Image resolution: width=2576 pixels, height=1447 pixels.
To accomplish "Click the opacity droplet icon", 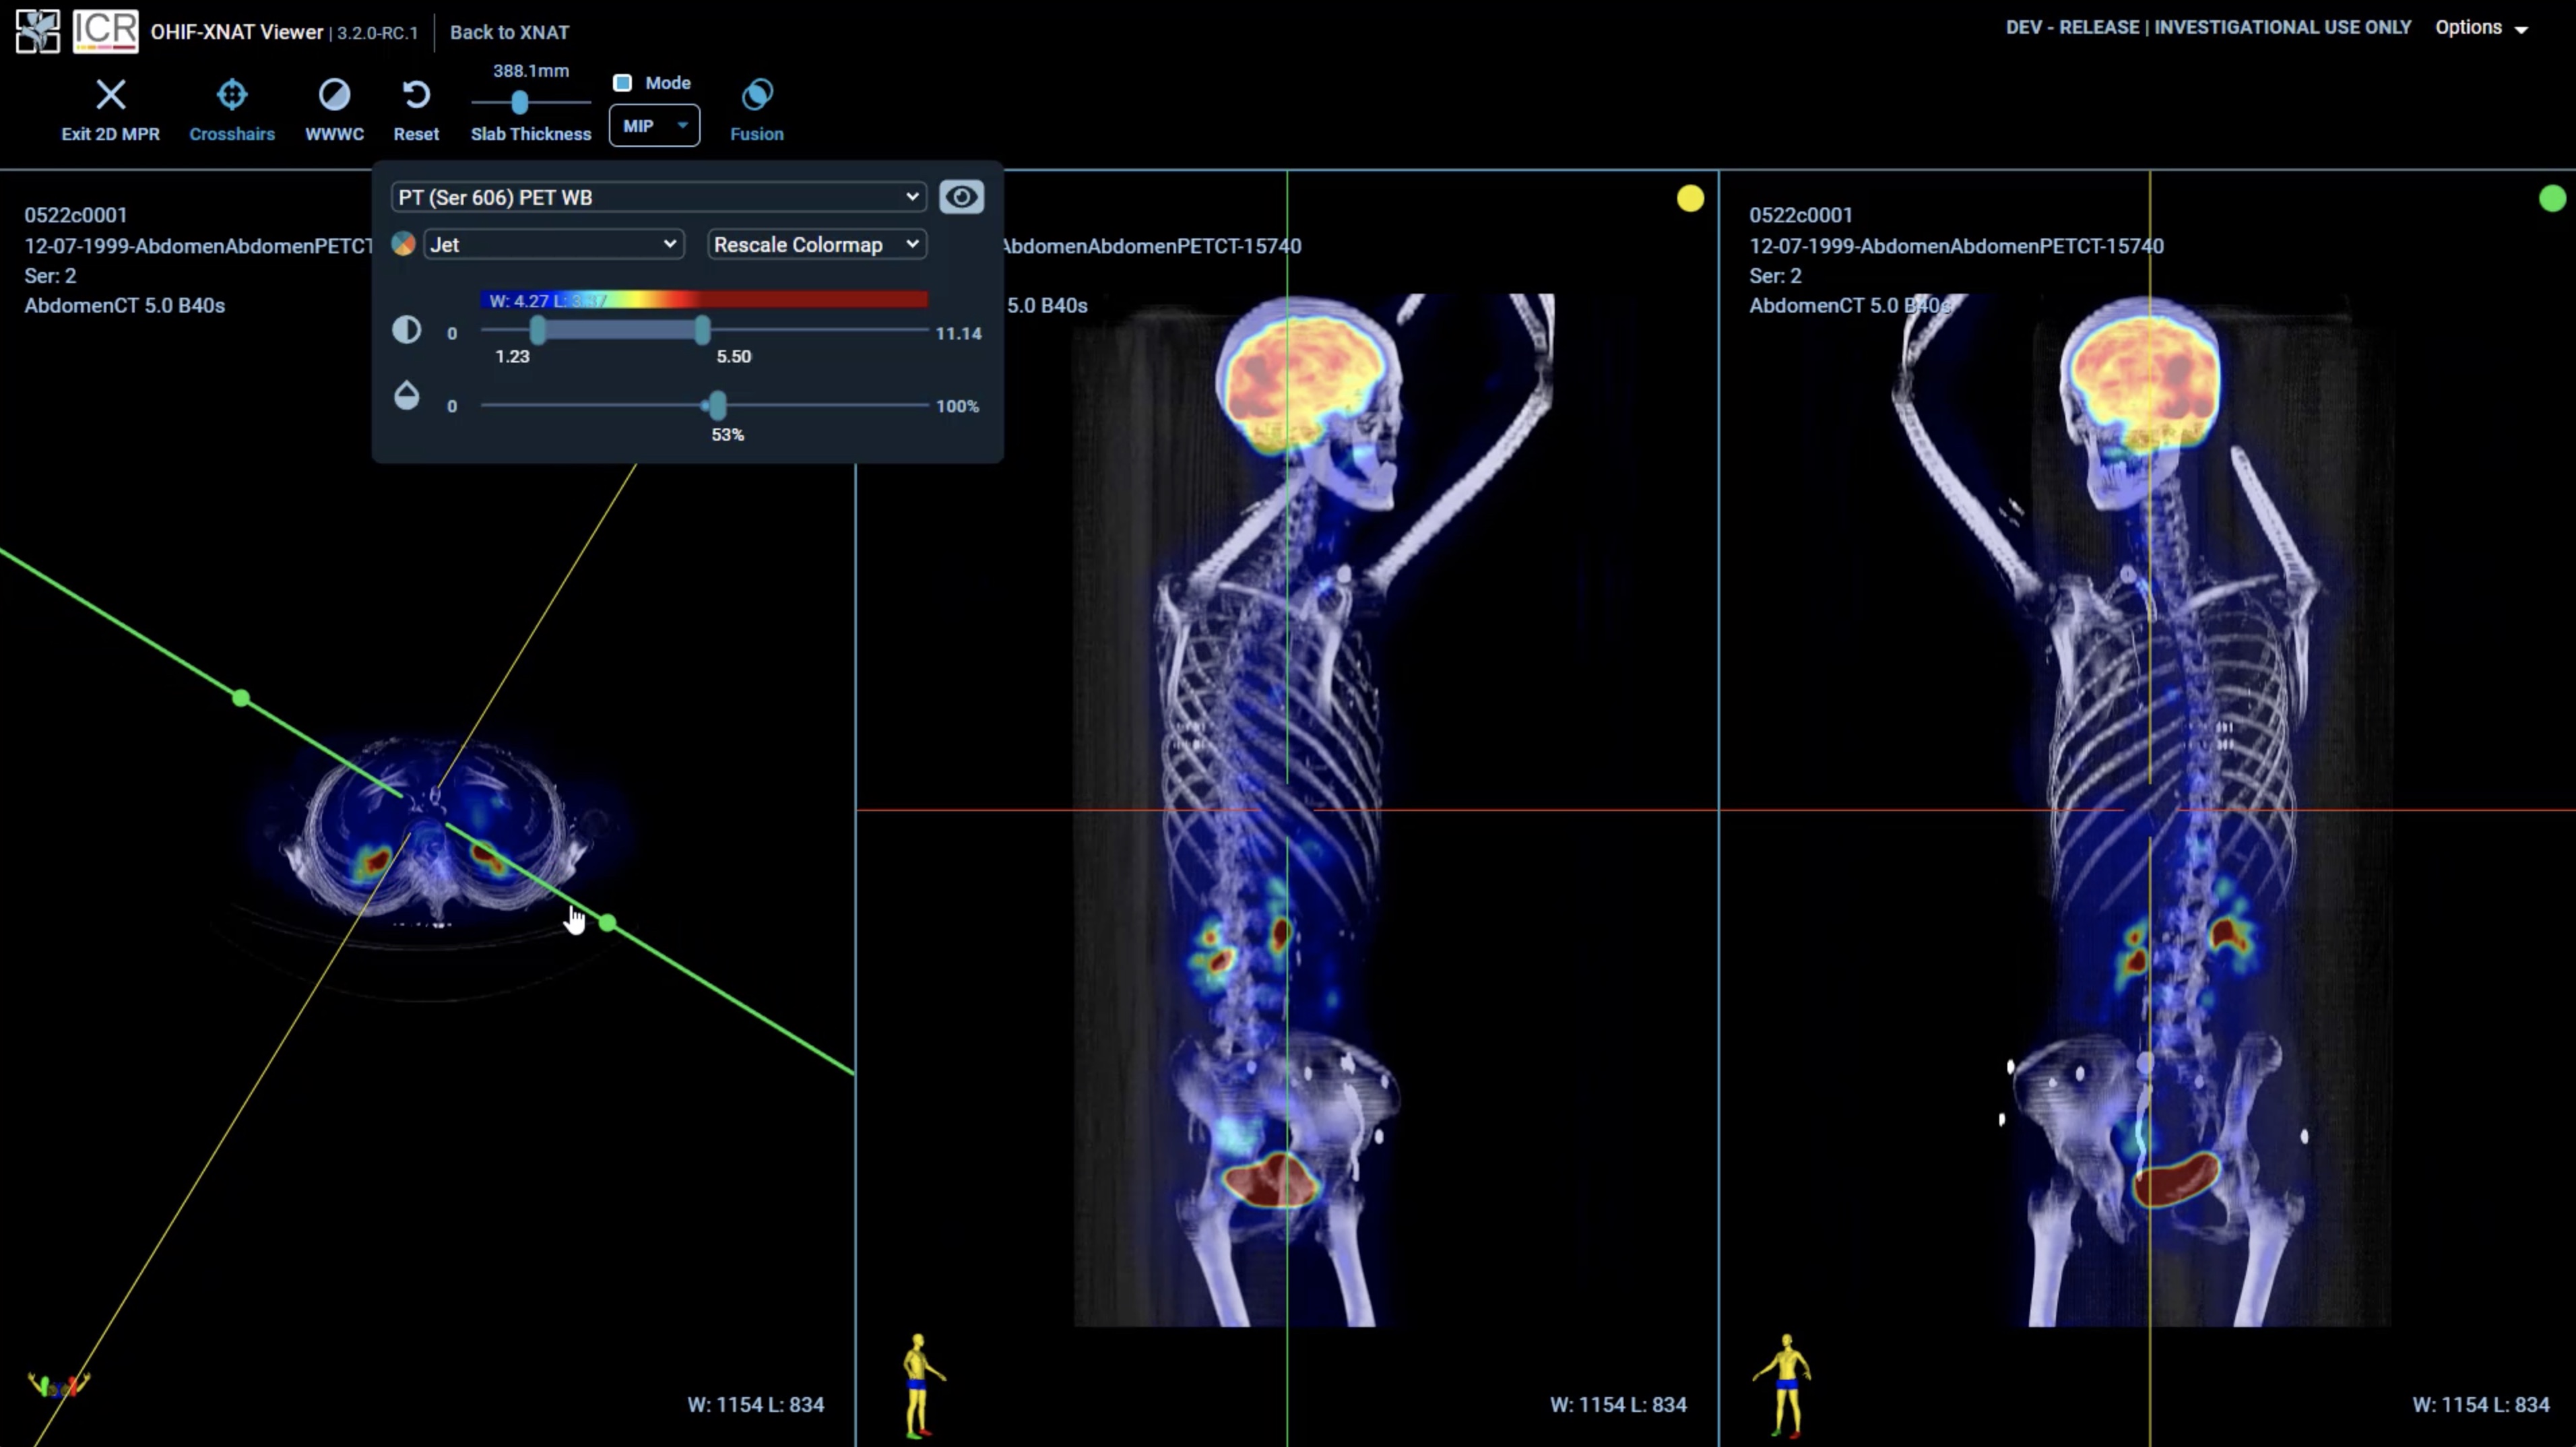I will tap(406, 396).
